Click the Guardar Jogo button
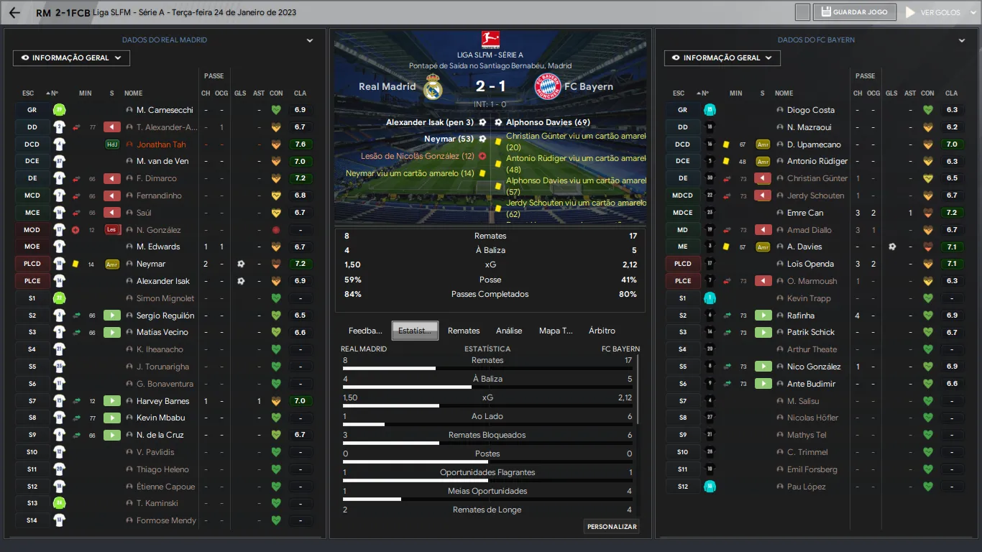Viewport: 982px width, 552px height. click(x=855, y=12)
